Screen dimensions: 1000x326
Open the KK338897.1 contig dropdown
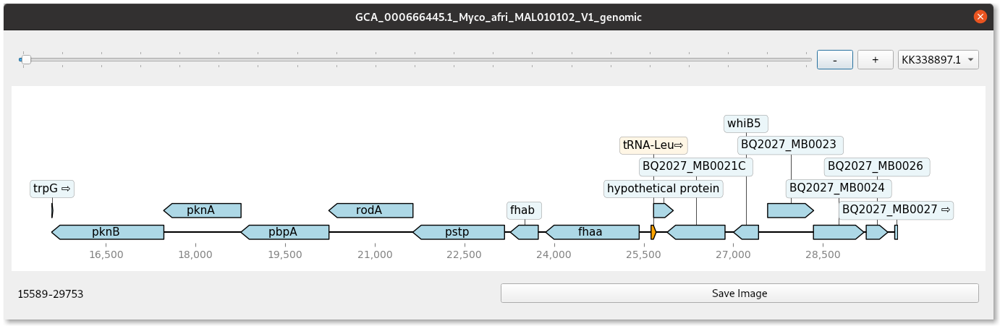coord(938,60)
